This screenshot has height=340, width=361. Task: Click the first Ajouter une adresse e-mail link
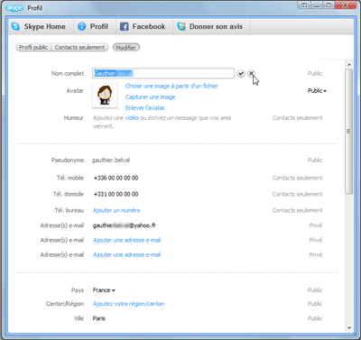click(x=126, y=240)
